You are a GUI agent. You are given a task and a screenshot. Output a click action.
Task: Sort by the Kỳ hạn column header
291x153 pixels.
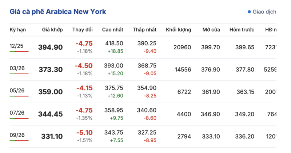tap(17, 30)
